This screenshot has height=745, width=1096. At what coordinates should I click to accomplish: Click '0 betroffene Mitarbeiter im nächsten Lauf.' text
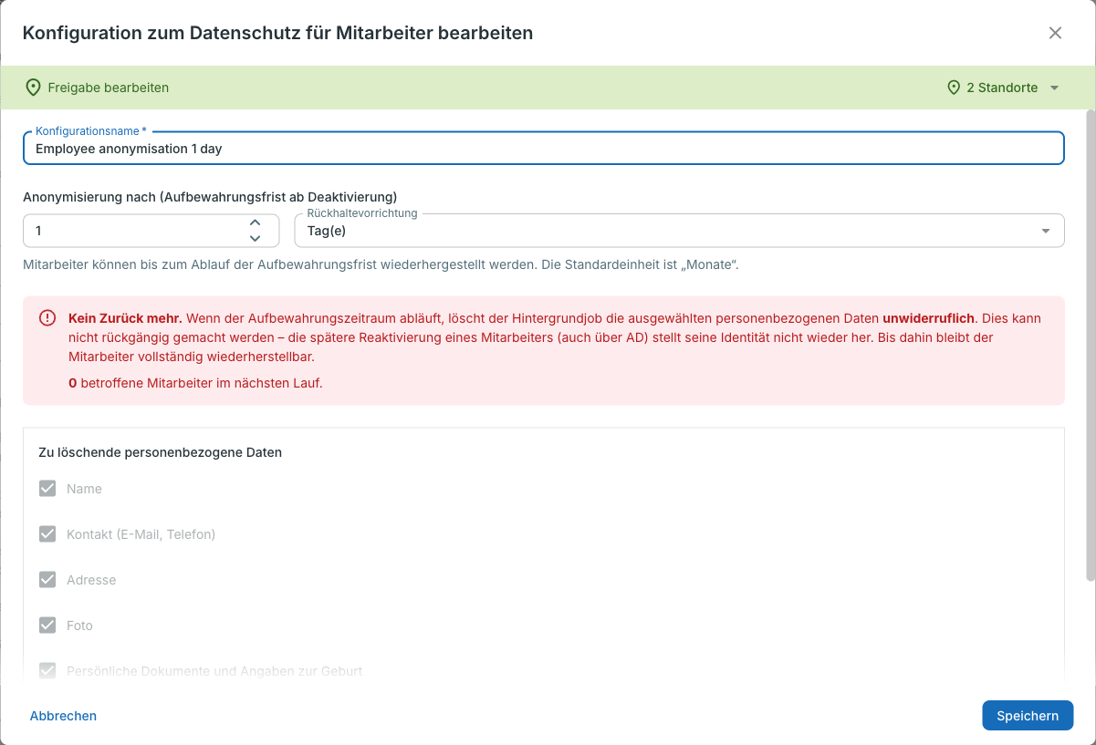coord(195,383)
